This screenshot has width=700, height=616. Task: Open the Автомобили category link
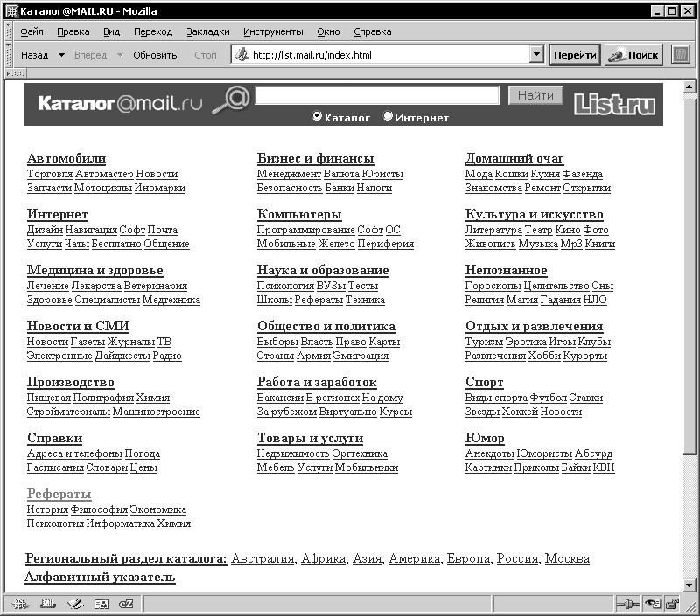pyautogui.click(x=66, y=158)
